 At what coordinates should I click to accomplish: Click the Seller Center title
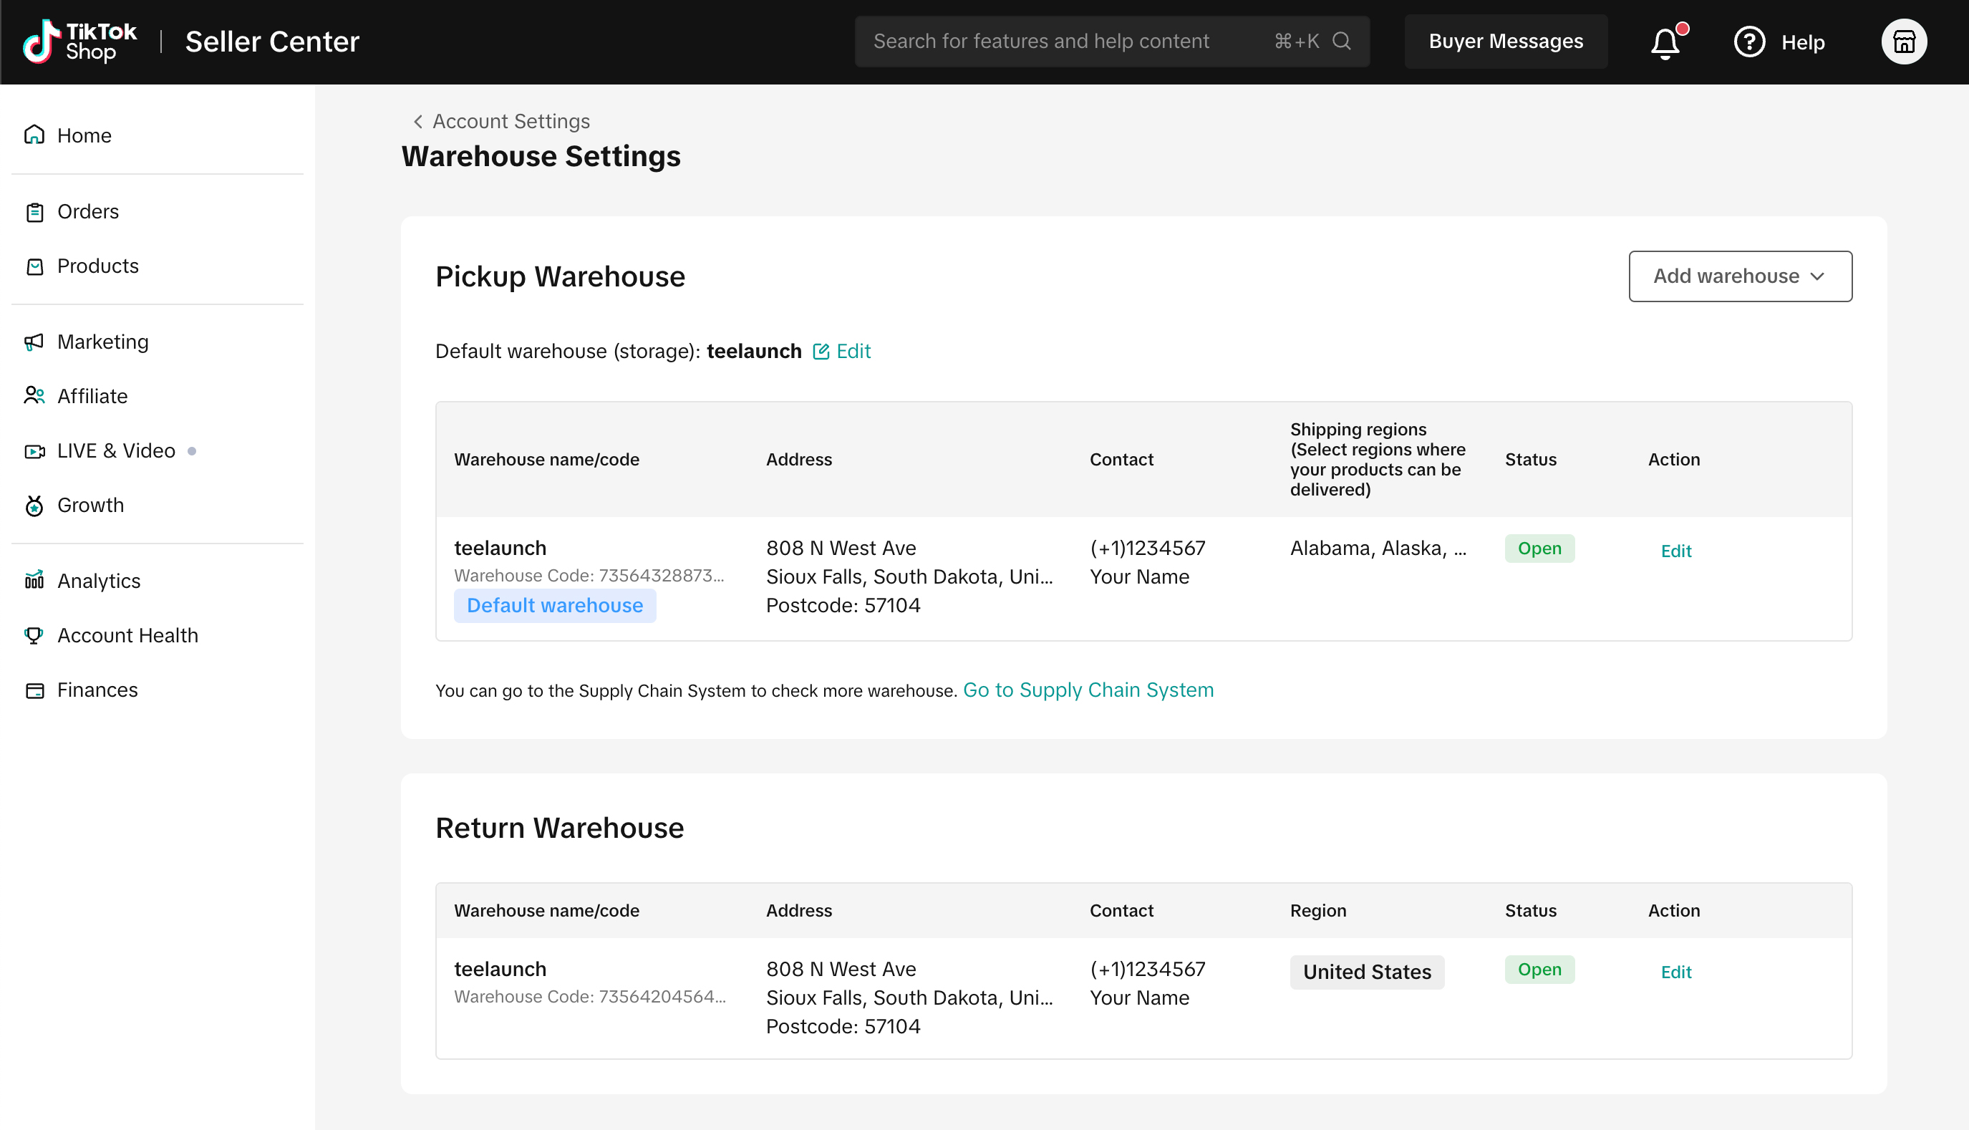click(272, 42)
